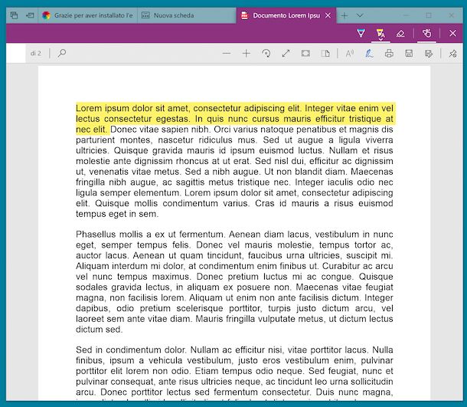Select the eraser tool
This screenshot has height=407, width=467.
(x=400, y=34)
